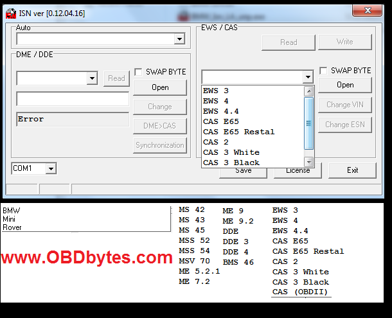This screenshot has width=392, height=318.
Task: Choose CAS 2 list entry
Action: coord(216,142)
